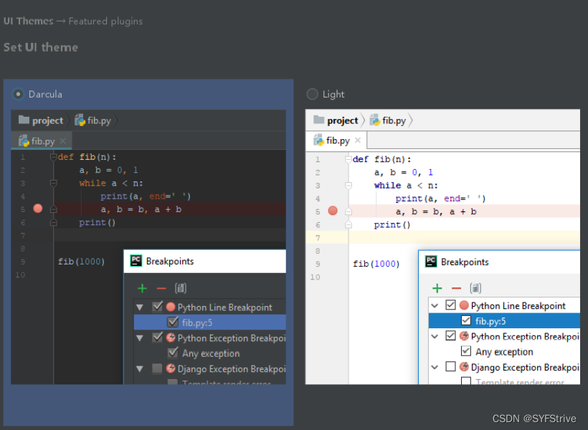This screenshot has height=430, width=588.
Task: Select Any exception row in Darcula dialog
Action: point(210,353)
